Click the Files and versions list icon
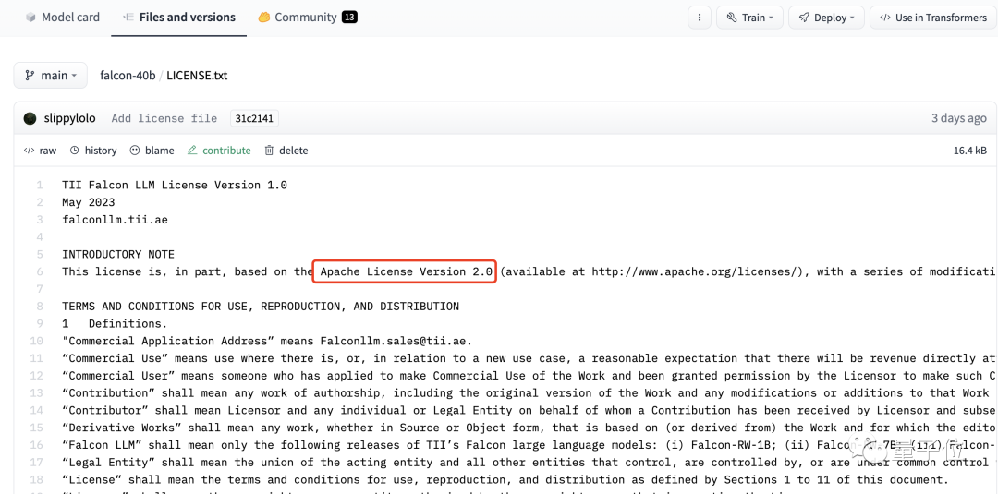 click(x=128, y=18)
